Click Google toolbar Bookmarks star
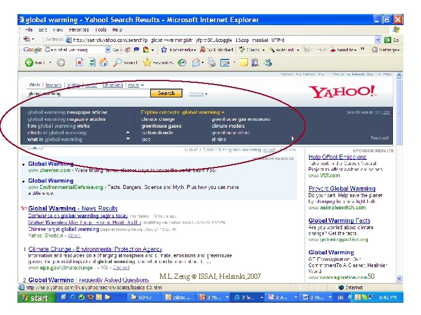The width and height of the screenshot is (421, 315). (x=178, y=50)
